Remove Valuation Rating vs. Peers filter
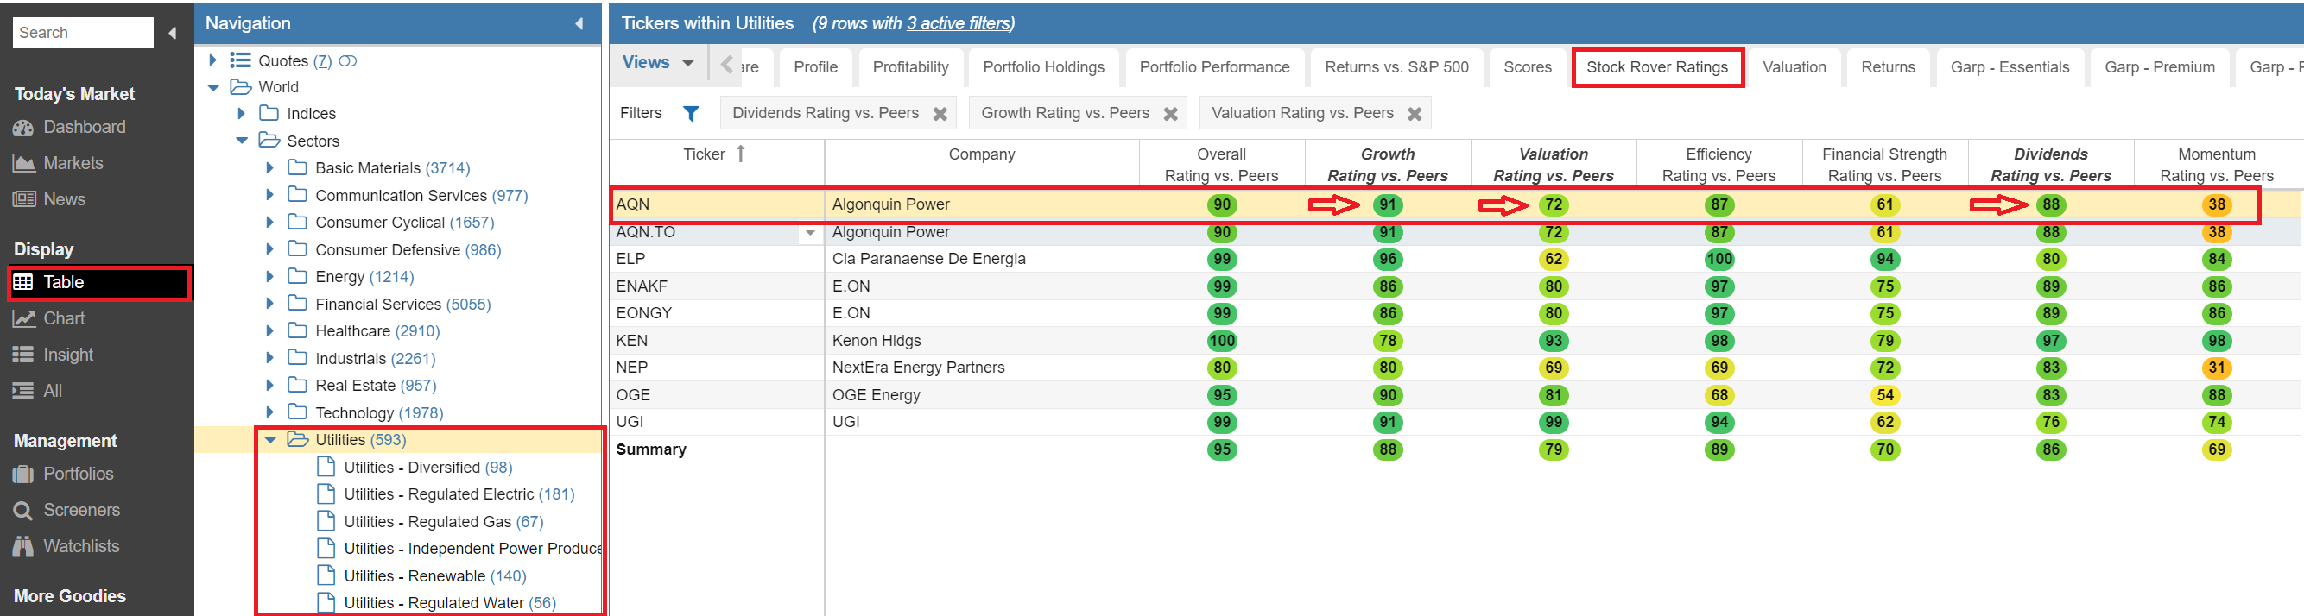The width and height of the screenshot is (2304, 616). [1414, 115]
